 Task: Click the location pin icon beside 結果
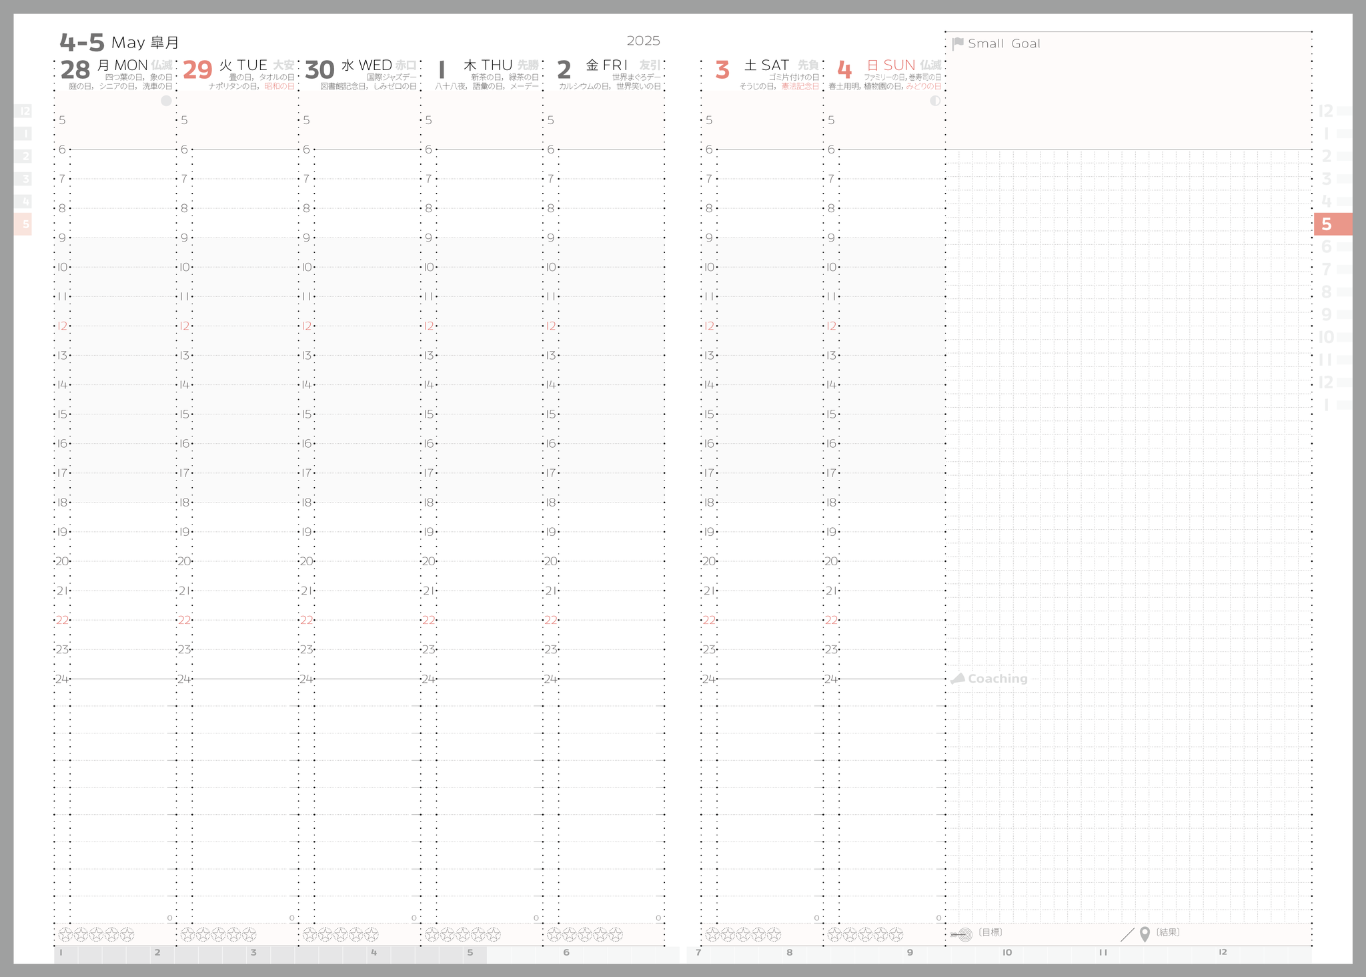(1145, 934)
